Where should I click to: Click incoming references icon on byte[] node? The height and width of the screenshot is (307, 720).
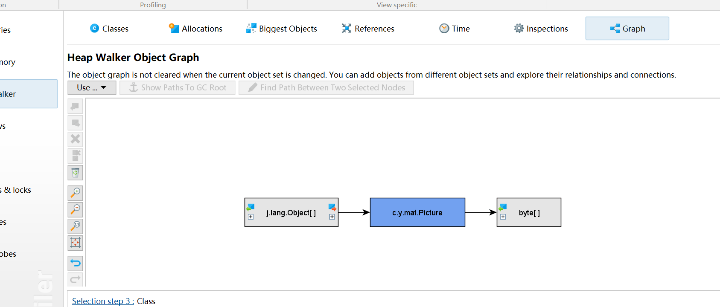click(x=503, y=208)
